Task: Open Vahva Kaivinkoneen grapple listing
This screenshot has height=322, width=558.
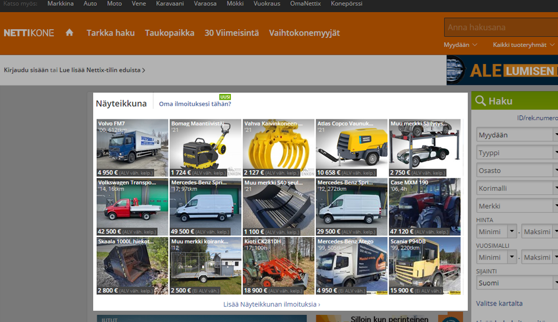Action: [x=278, y=148]
